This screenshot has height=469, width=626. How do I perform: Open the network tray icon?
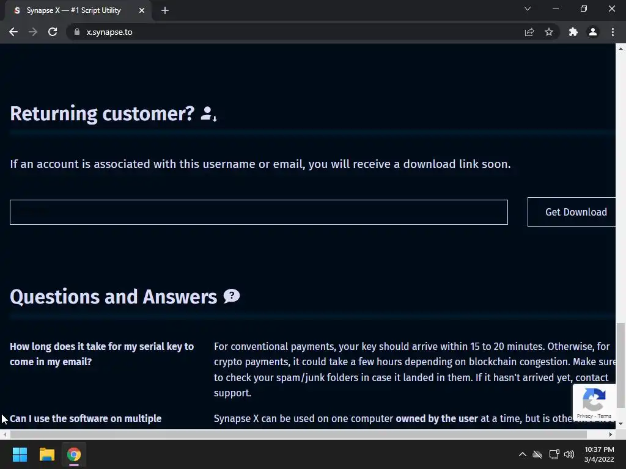pos(554,454)
